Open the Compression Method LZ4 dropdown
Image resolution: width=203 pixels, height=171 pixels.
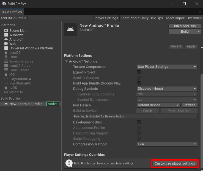pos(167,144)
